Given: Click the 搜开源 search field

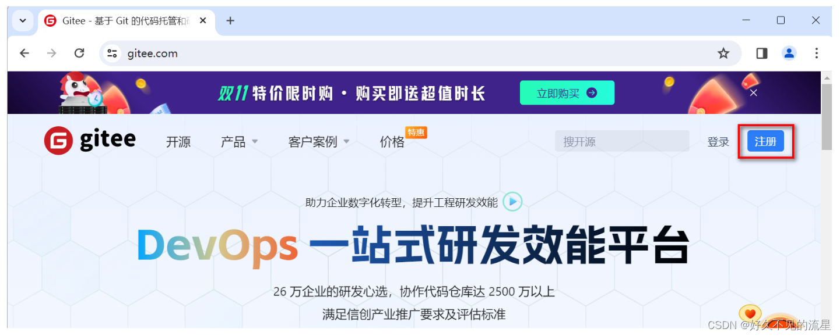Looking at the screenshot, I should click(x=622, y=141).
